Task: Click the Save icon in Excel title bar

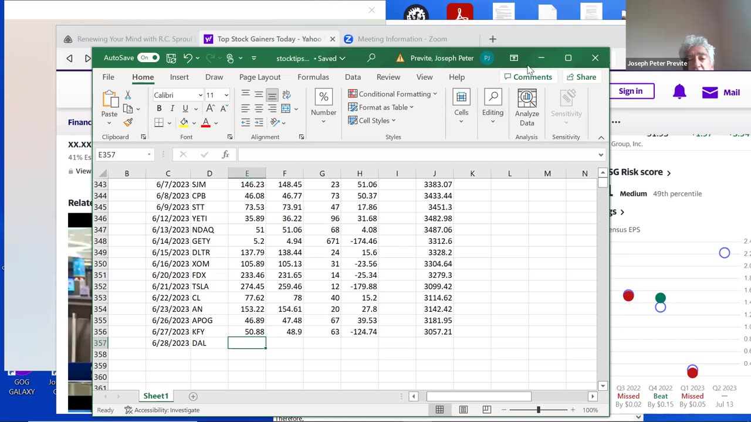Action: click(171, 58)
